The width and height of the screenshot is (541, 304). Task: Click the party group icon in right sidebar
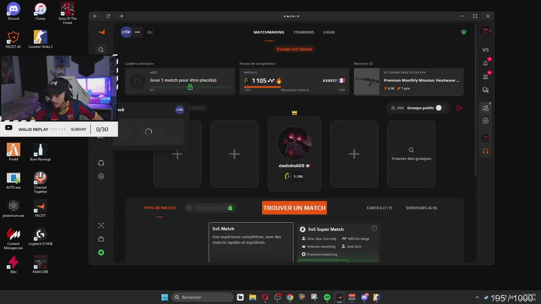[486, 108]
